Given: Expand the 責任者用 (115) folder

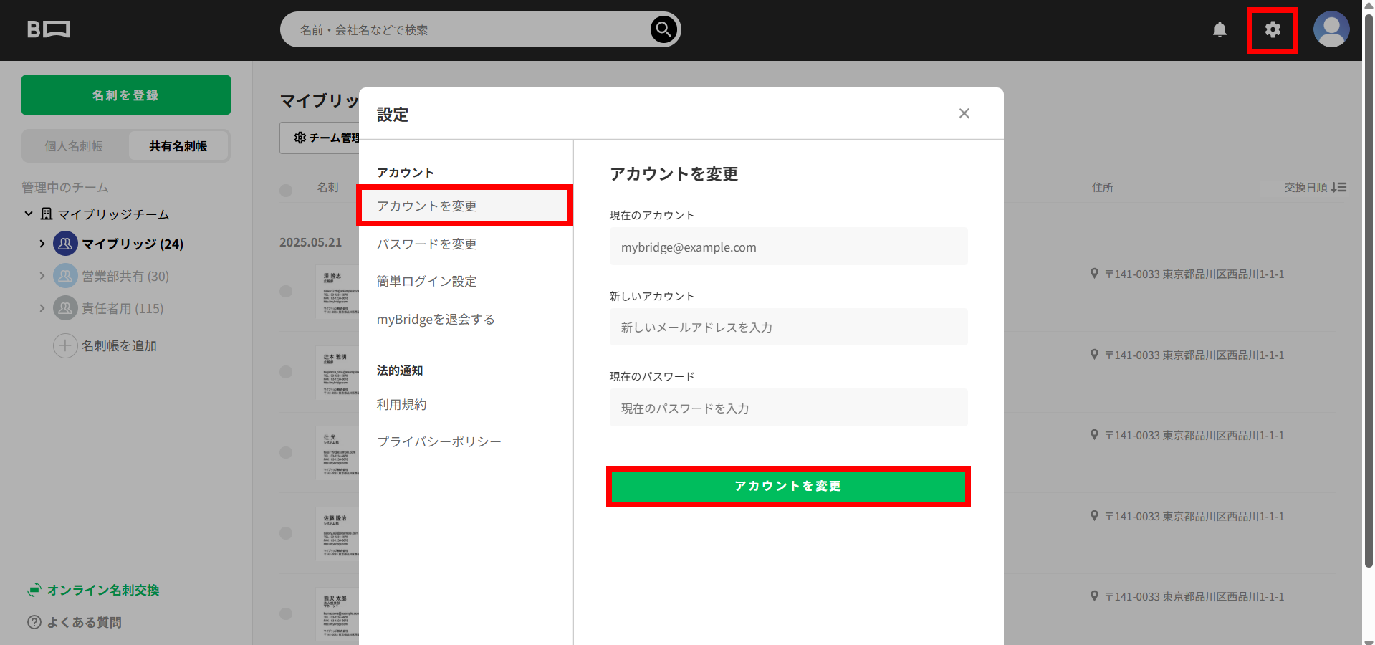Looking at the screenshot, I should (x=42, y=308).
